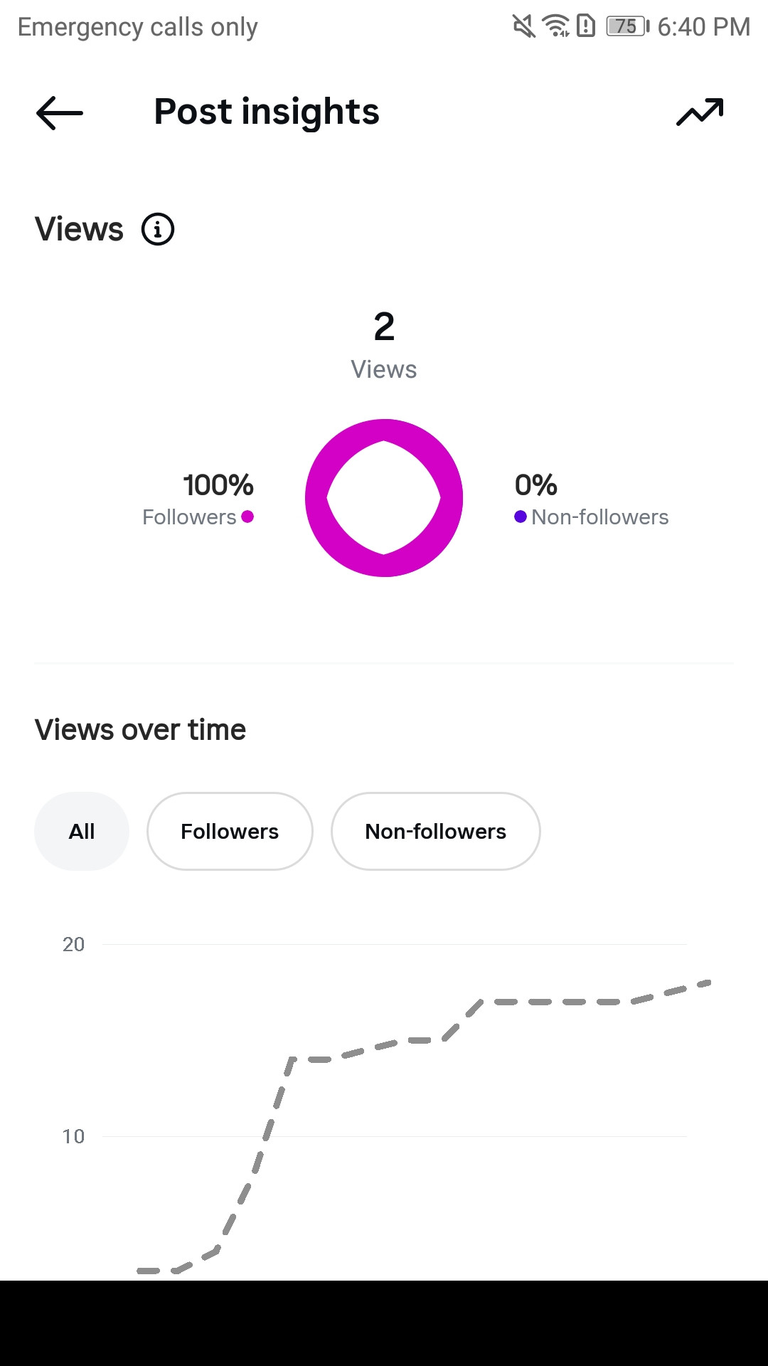Tap the battery level indicator

tap(627, 26)
